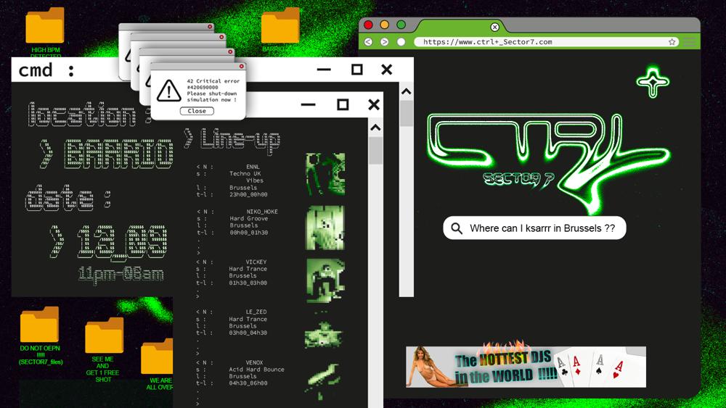Maximize the cmd window

pos(356,70)
